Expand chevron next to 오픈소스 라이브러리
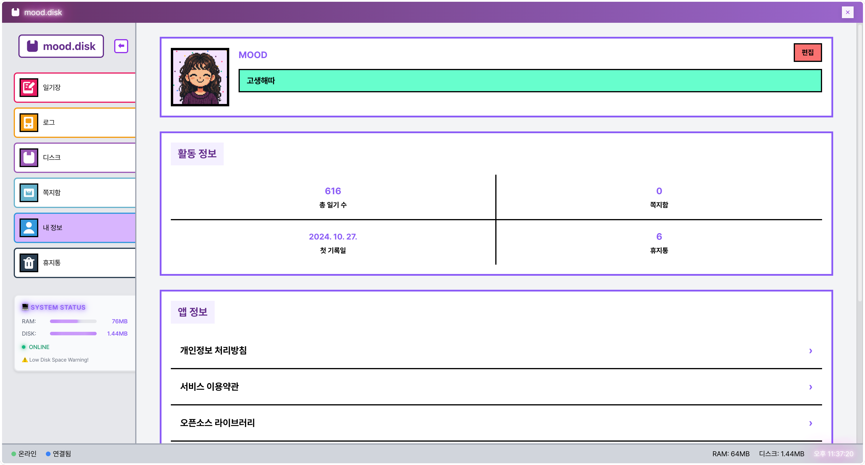 tap(810, 423)
